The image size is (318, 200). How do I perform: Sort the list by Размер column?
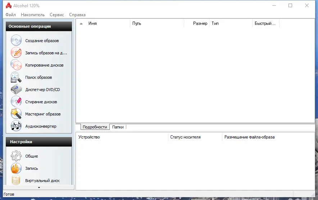(196, 23)
